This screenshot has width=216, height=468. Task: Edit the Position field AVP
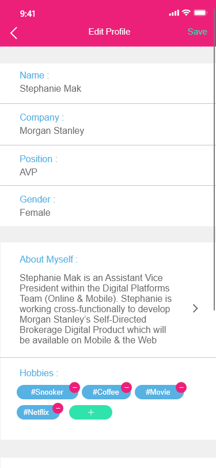point(108,166)
